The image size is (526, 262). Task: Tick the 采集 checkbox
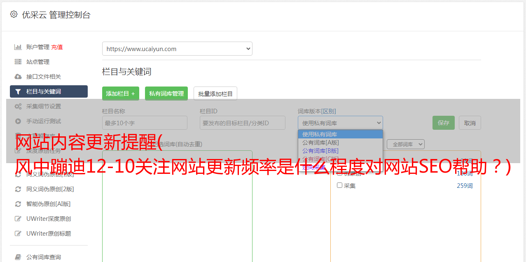click(x=340, y=185)
